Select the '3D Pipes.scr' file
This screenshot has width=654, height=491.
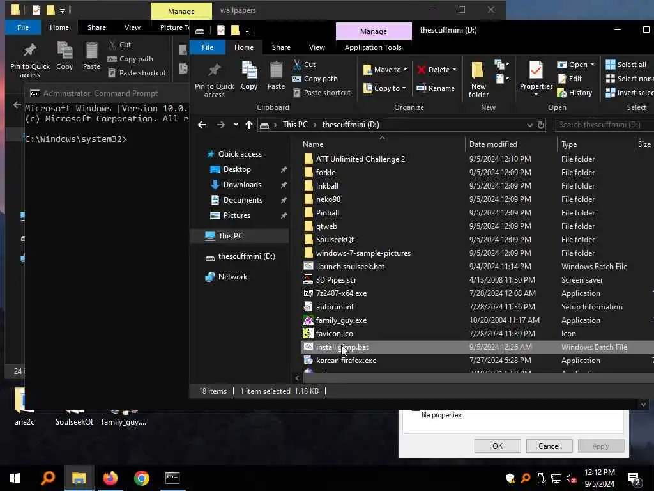tap(336, 280)
